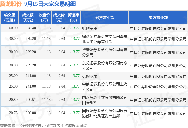Viewport: 188px width, 128px height.
Task: Click 11.18 in the 200.00 row
Action: pos(46,113)
